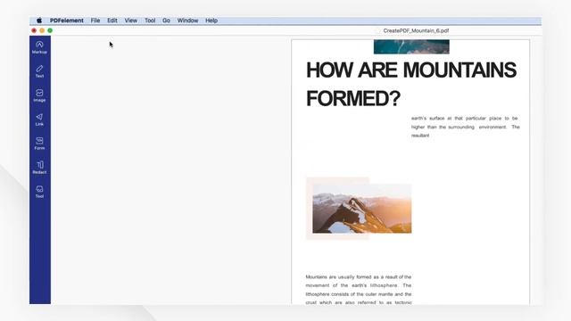Select the Image tool in sidebar
Screen dimensions: 571x321
pos(39,95)
